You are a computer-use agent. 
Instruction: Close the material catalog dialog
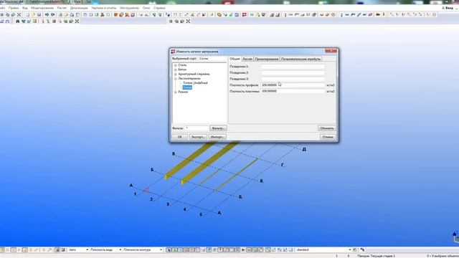(331, 51)
